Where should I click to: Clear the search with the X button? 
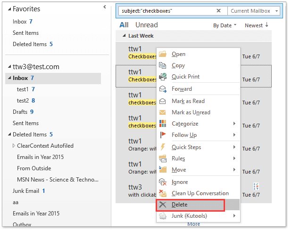coord(218,11)
